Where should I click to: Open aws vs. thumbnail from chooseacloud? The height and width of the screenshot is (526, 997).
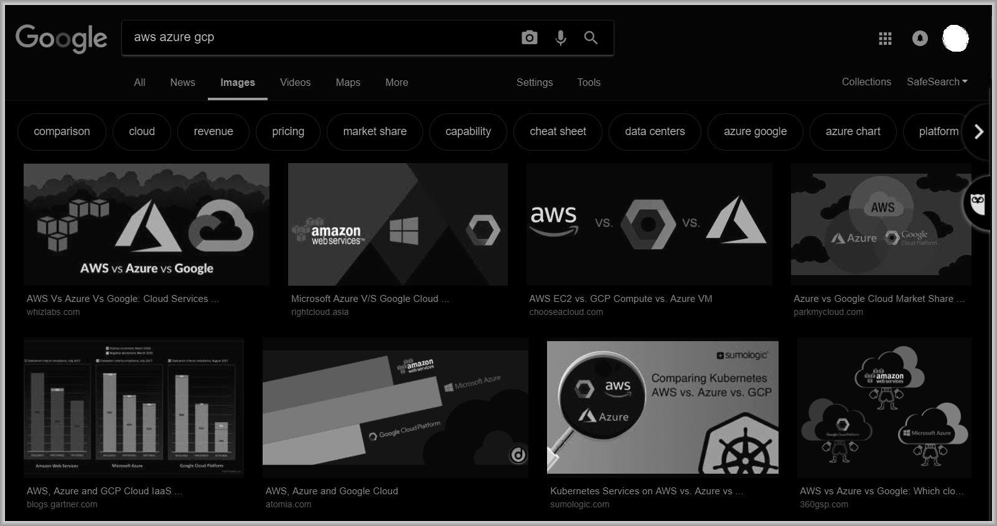(649, 224)
